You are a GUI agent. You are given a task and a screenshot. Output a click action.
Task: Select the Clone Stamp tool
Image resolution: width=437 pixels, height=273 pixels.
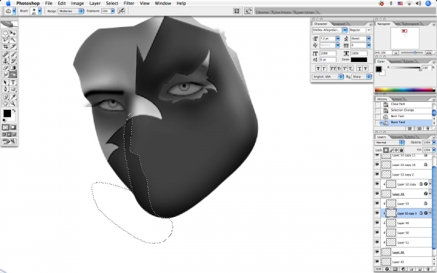5,61
